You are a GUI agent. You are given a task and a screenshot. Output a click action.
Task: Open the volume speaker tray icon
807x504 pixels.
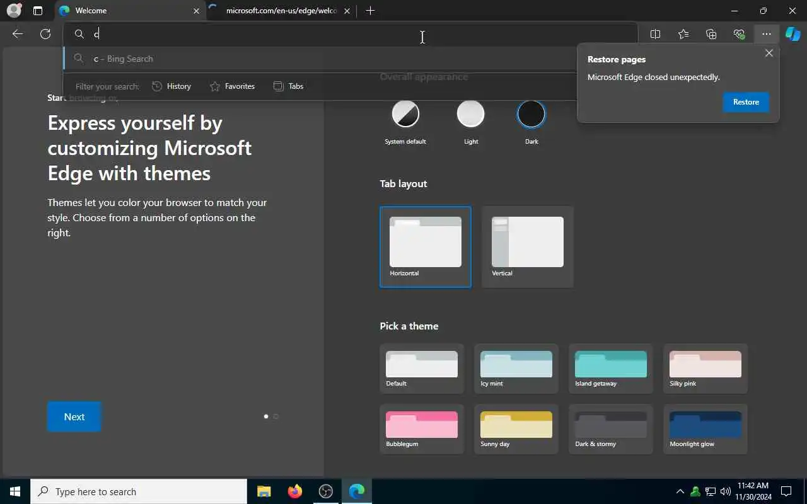click(x=725, y=491)
